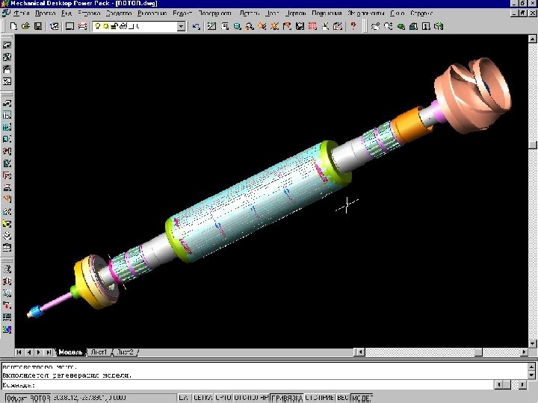
Task: Open a drawing file with the folder icon
Action: 25,26
